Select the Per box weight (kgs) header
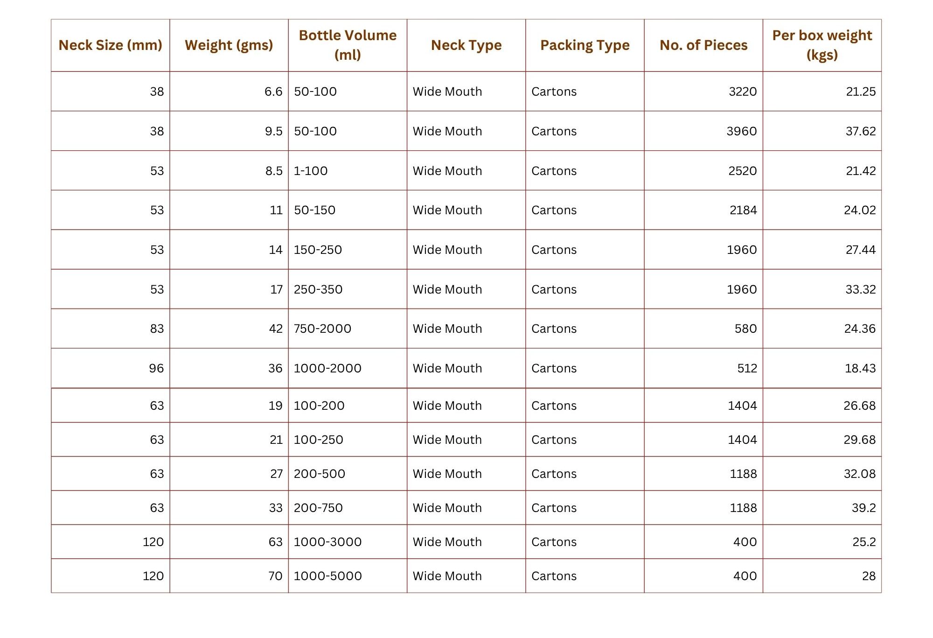Viewport: 933px width, 638px height. [822, 45]
